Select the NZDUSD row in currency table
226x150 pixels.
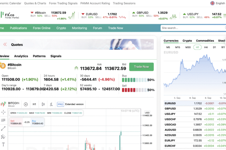point(195,135)
